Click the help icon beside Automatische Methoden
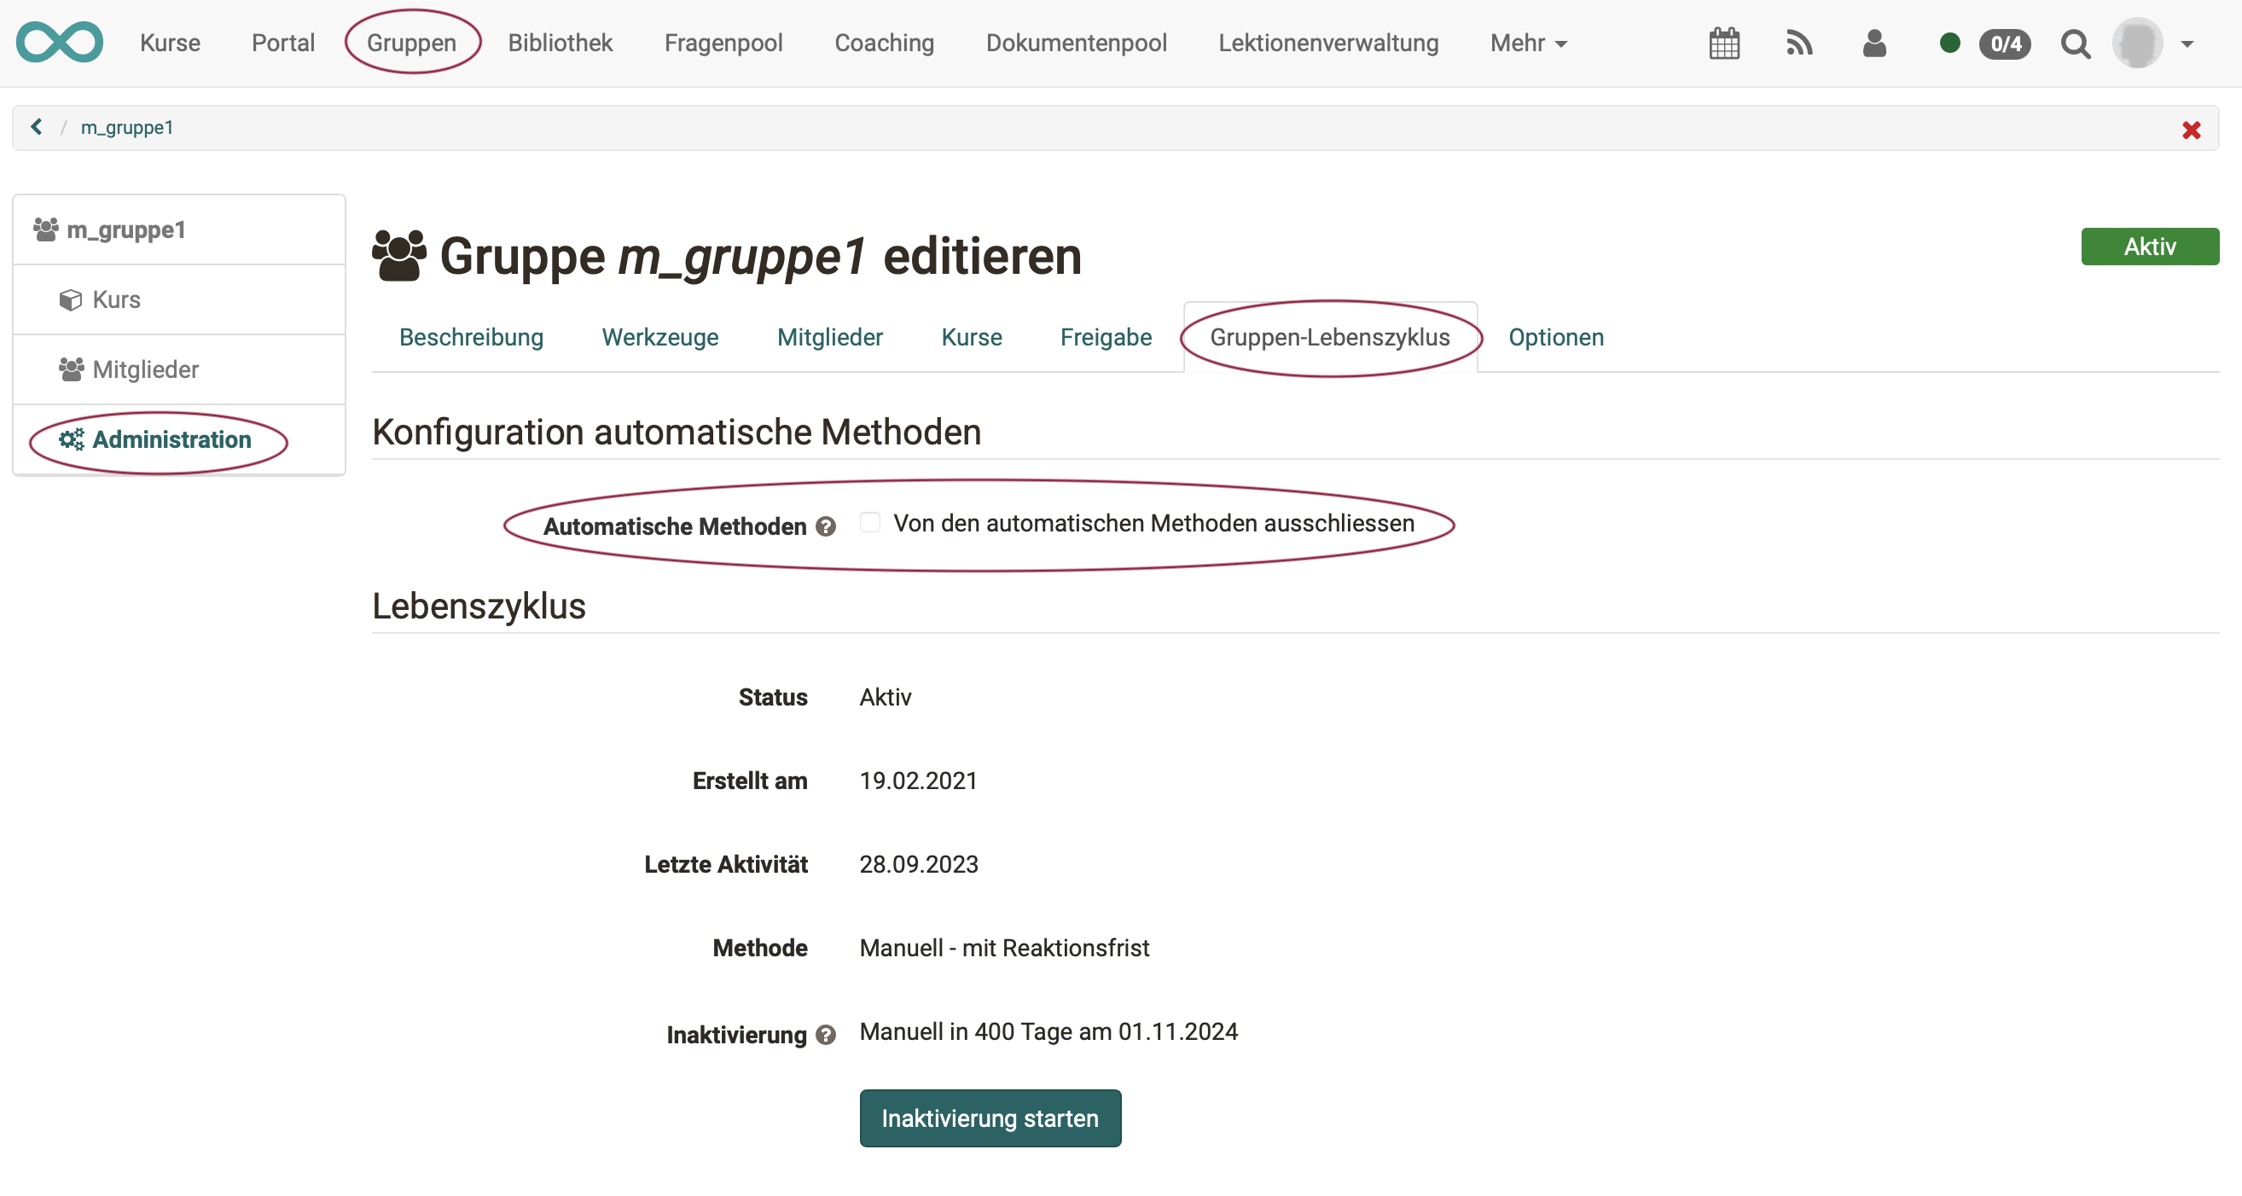This screenshot has width=2242, height=1196. pyautogui.click(x=825, y=525)
